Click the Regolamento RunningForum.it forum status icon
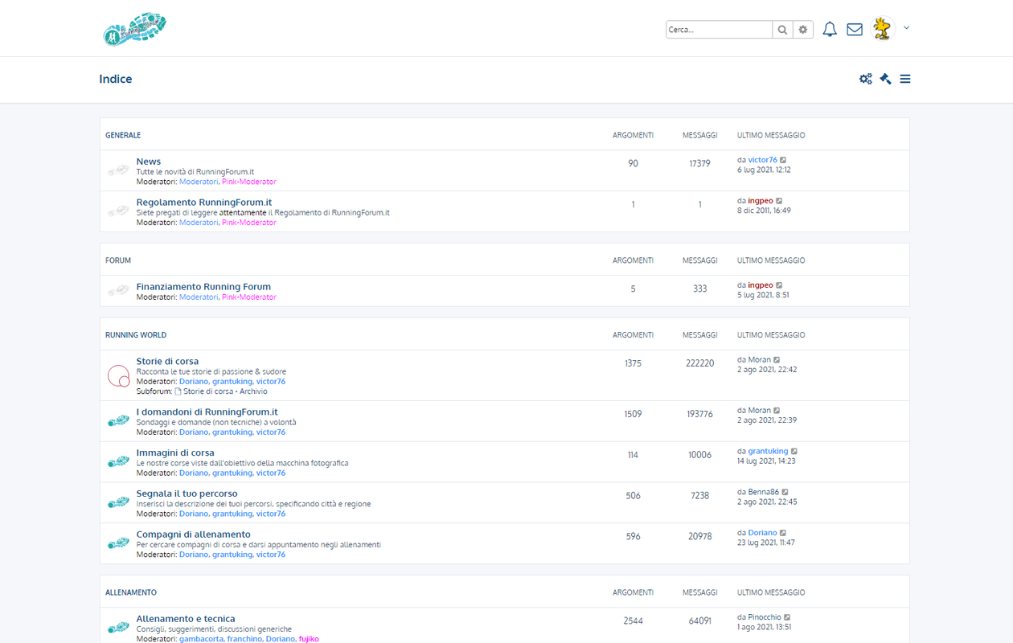1013x643 pixels. [x=118, y=211]
